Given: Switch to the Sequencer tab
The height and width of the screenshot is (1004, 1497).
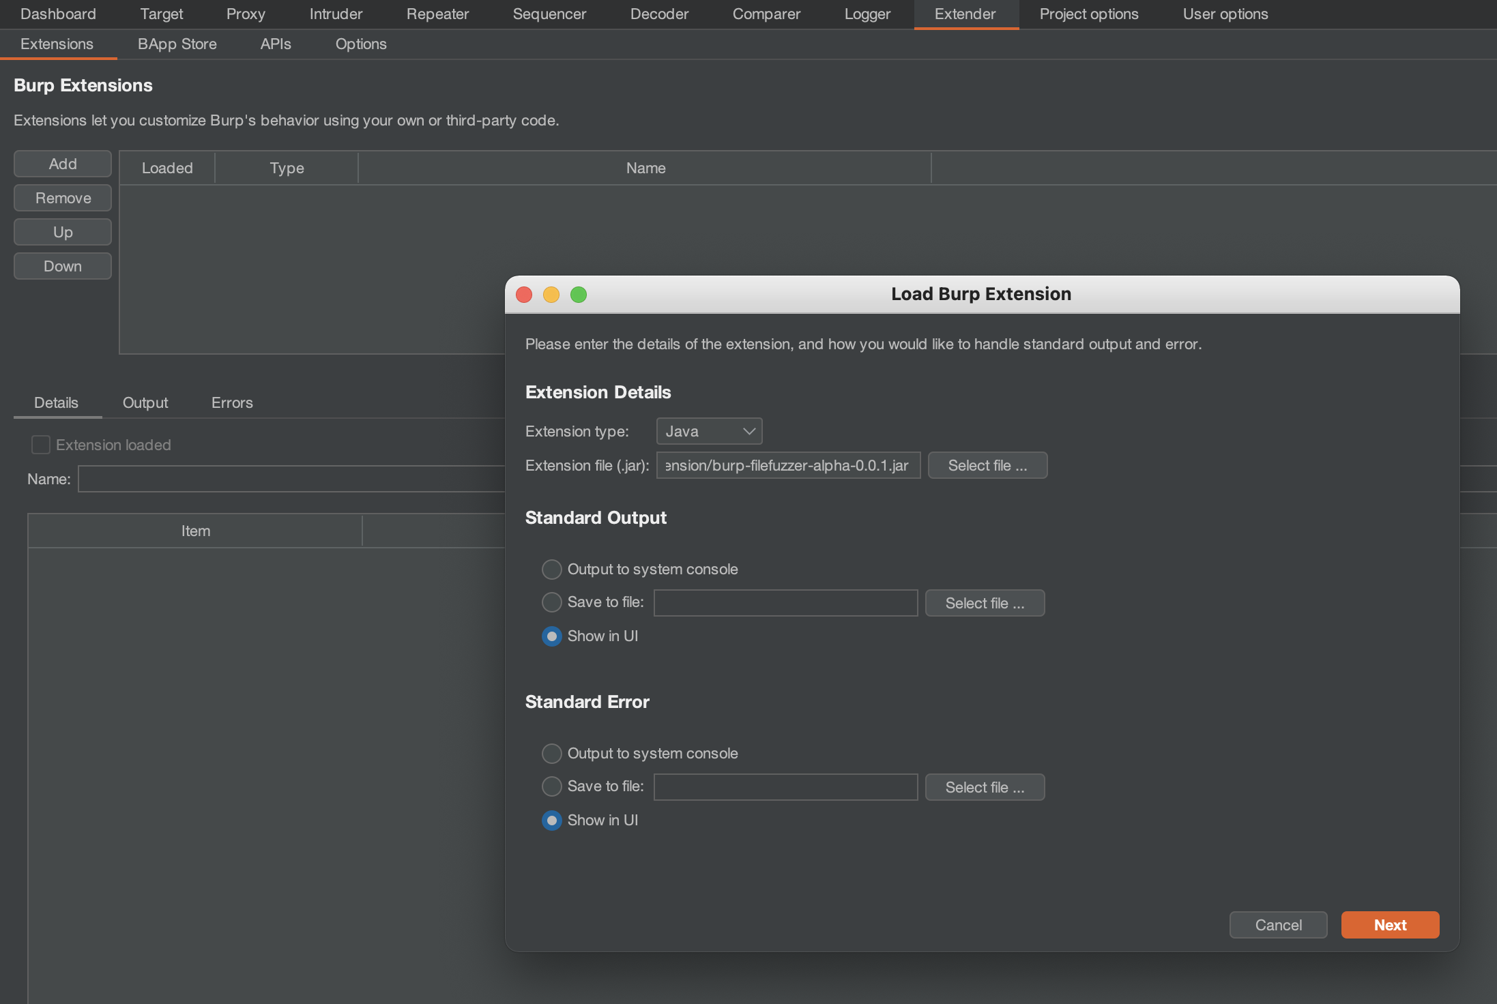Looking at the screenshot, I should 549,14.
